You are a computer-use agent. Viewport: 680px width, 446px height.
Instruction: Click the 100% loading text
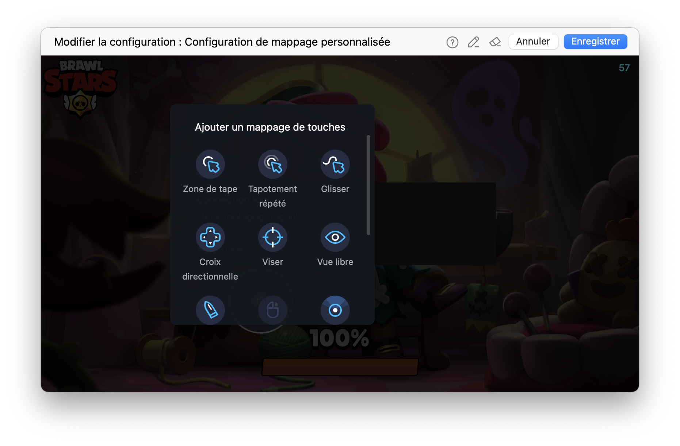pyautogui.click(x=340, y=338)
